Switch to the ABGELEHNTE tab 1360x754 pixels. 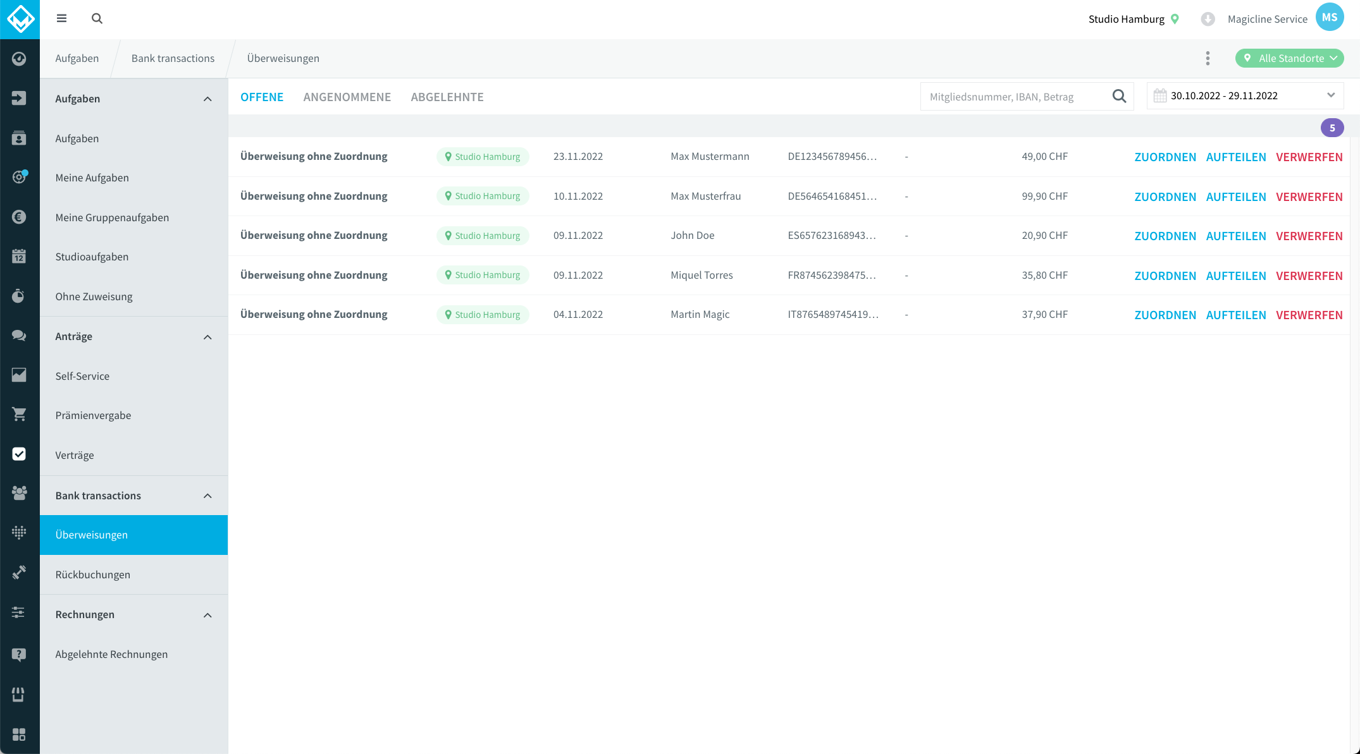tap(447, 97)
